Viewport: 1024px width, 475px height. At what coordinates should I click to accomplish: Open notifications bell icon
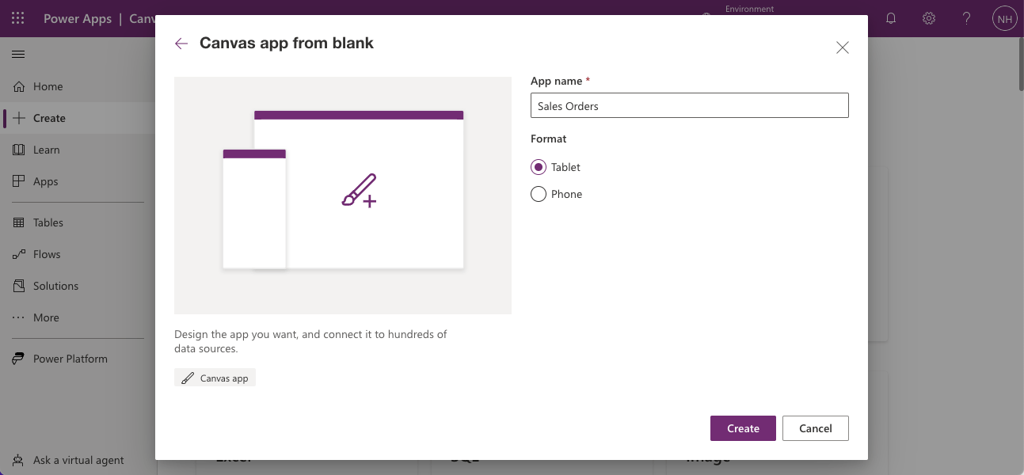891,18
